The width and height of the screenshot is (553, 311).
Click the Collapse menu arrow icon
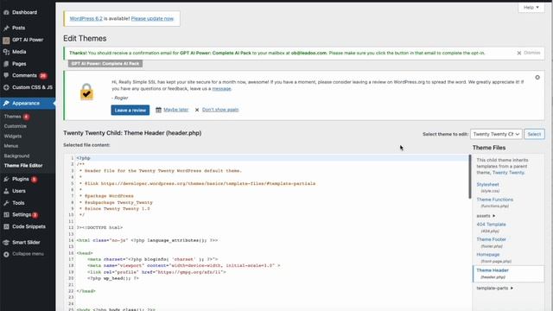6,254
